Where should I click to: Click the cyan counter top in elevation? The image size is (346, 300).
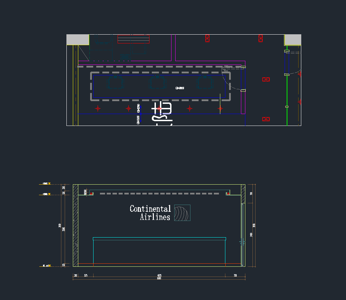coord(159,239)
